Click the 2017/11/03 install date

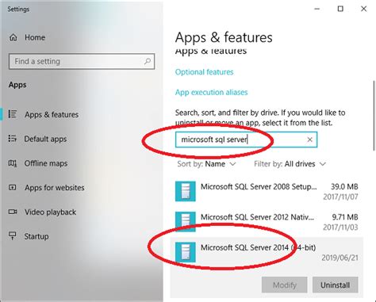(340, 227)
